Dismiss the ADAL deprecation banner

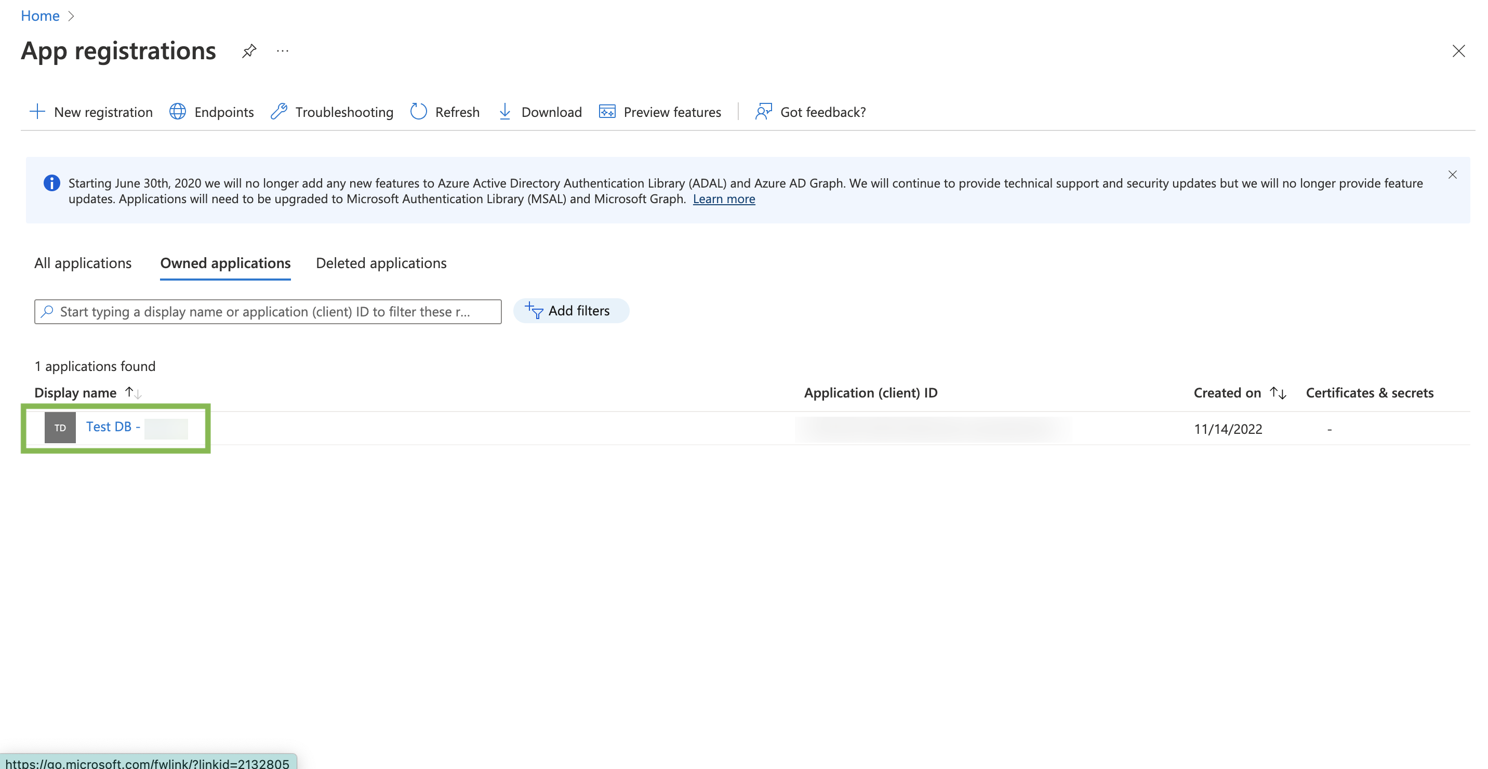tap(1452, 175)
